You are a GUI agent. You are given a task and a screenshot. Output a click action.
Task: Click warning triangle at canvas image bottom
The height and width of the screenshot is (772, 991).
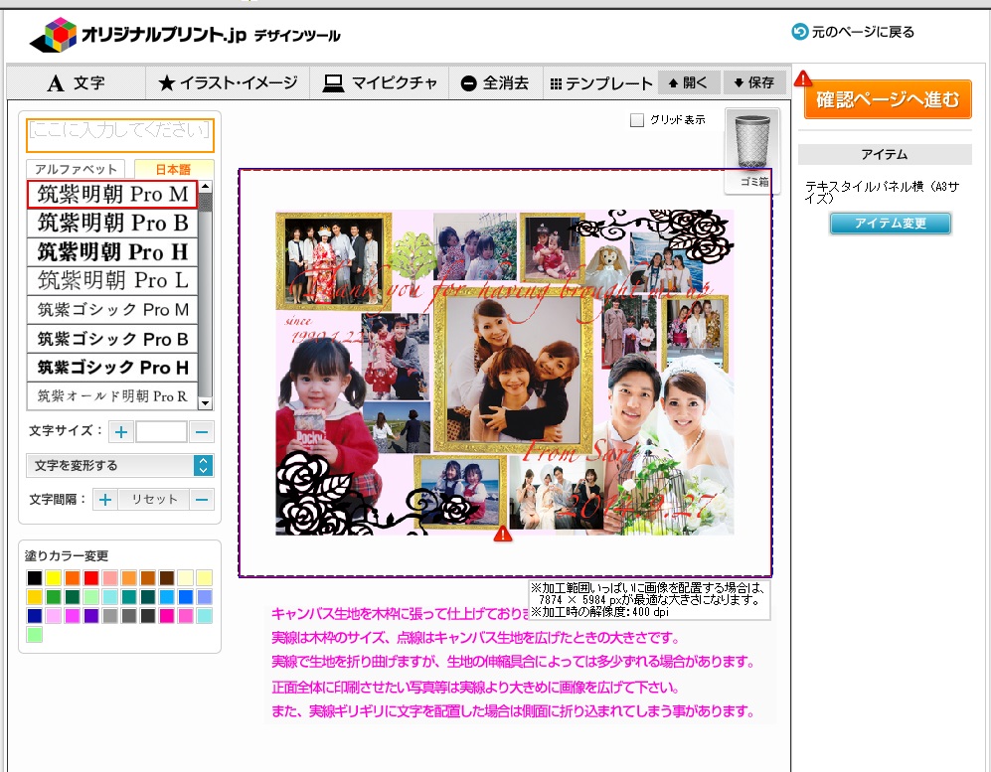point(502,535)
